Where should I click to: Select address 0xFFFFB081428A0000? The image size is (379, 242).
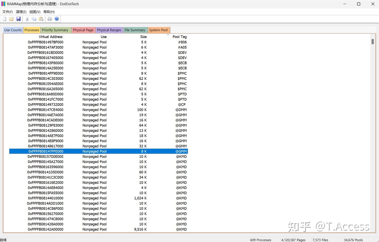tap(46, 224)
